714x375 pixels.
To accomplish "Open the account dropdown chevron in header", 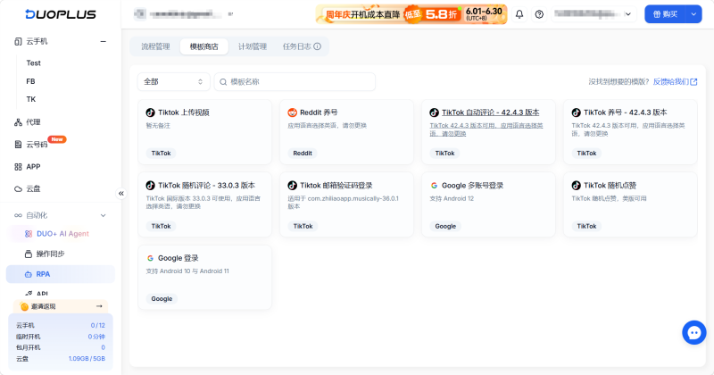I will [628, 14].
